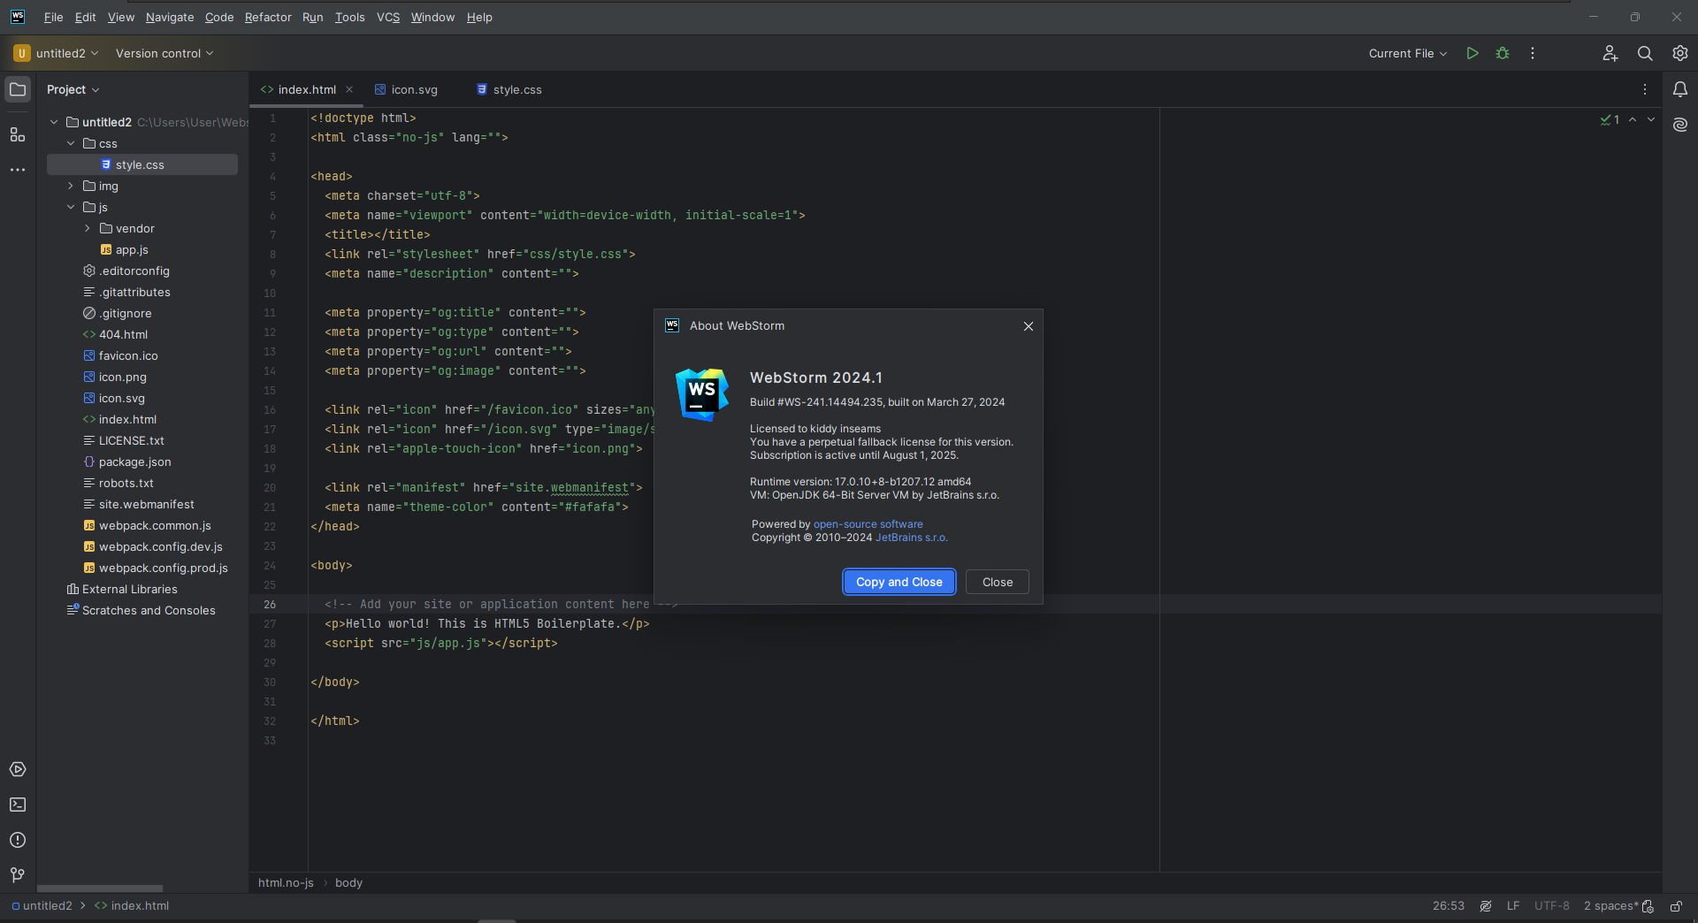Jump to next highlighted problem arrow

pos(1651,119)
